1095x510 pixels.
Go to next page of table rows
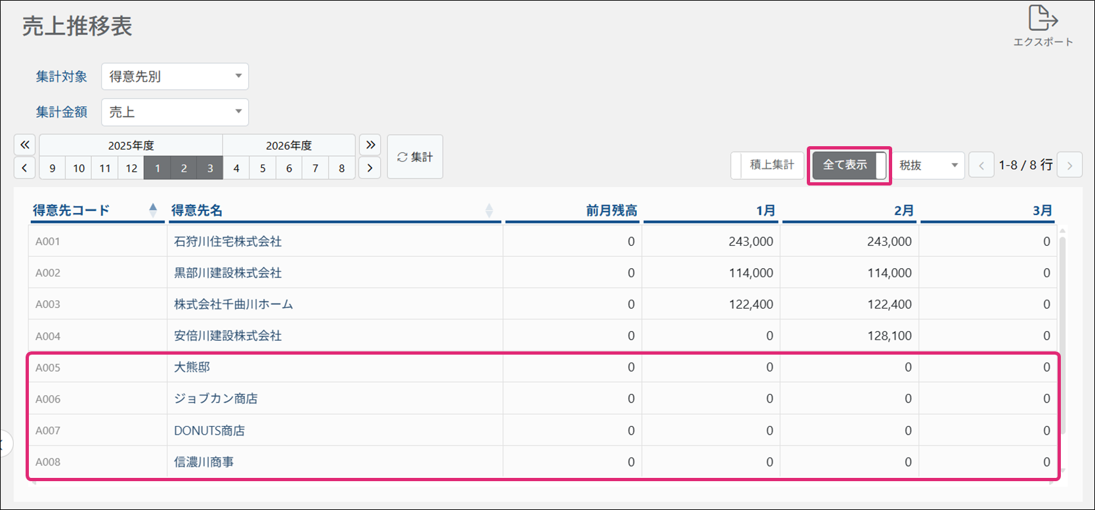(1069, 166)
